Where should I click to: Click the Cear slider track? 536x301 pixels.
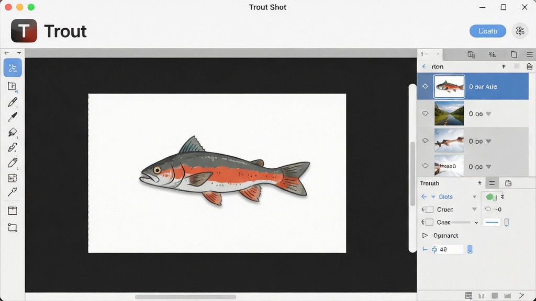click(x=461, y=223)
